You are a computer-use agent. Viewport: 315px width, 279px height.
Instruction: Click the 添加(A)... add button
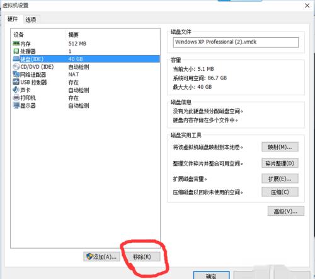coord(102,257)
